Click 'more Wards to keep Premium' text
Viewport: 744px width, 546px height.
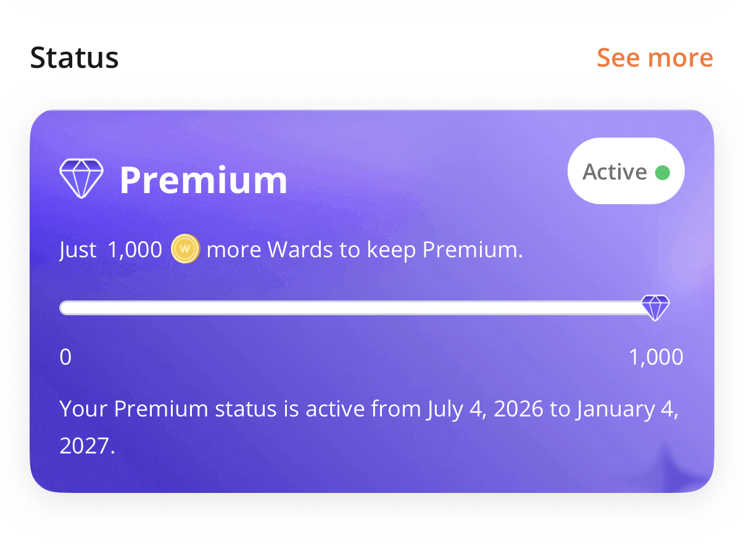coord(365,250)
